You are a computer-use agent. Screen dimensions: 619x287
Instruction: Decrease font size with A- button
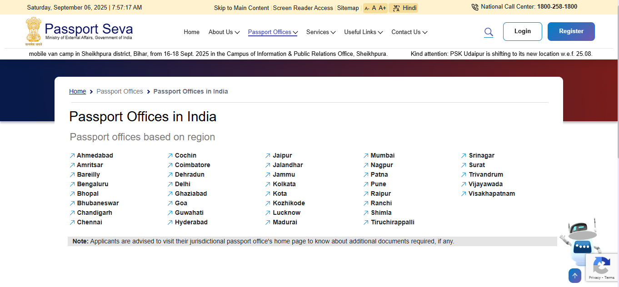pyautogui.click(x=367, y=8)
